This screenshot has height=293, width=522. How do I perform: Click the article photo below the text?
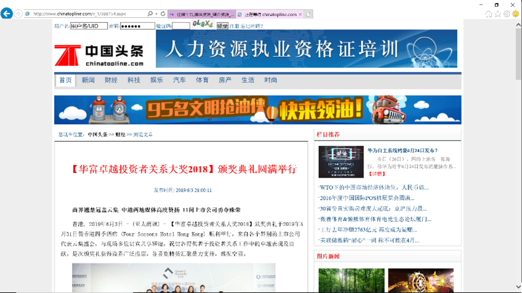click(x=174, y=278)
